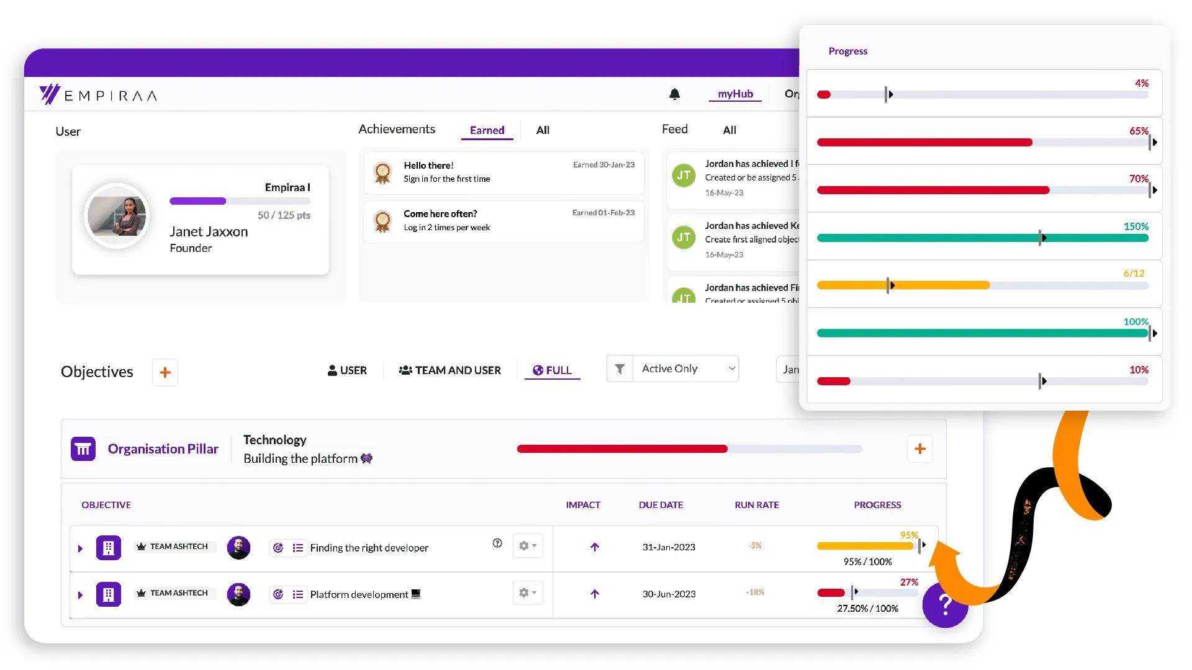Image resolution: width=1192 pixels, height=670 pixels.
Task: Select the USER objectives view
Action: (x=347, y=370)
